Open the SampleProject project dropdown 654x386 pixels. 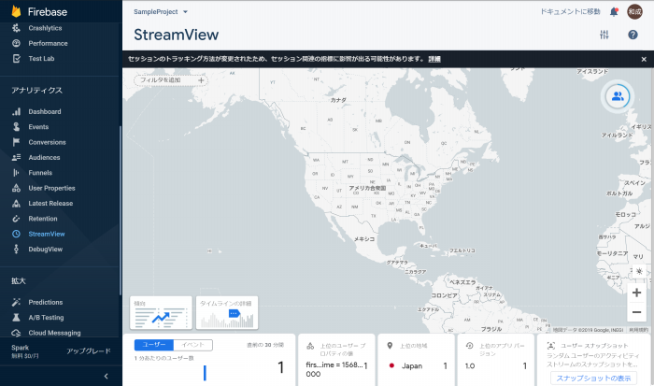pyautogui.click(x=161, y=12)
